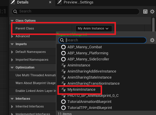Screen dimensions: 156x115
Task: Open the class picker settings gear icon
Action: click(x=152, y=40)
